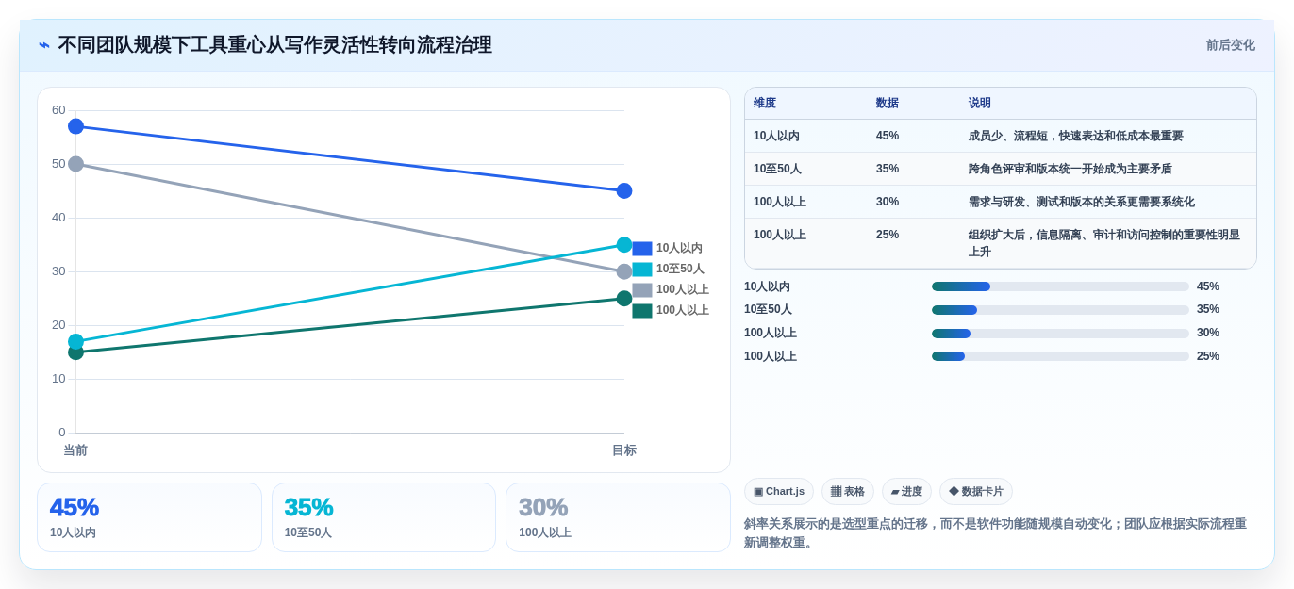Viewport: 1294px width, 589px height.
Task: Select the 表格 tag chip
Action: pyautogui.click(x=848, y=491)
